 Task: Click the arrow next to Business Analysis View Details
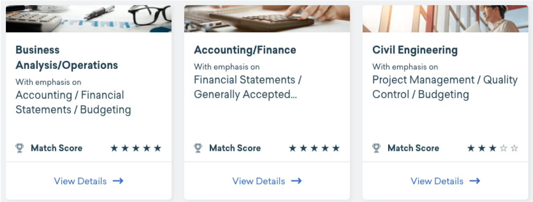(118, 181)
